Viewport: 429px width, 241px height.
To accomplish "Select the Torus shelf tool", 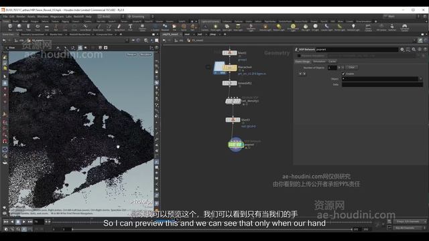I will (38, 27).
